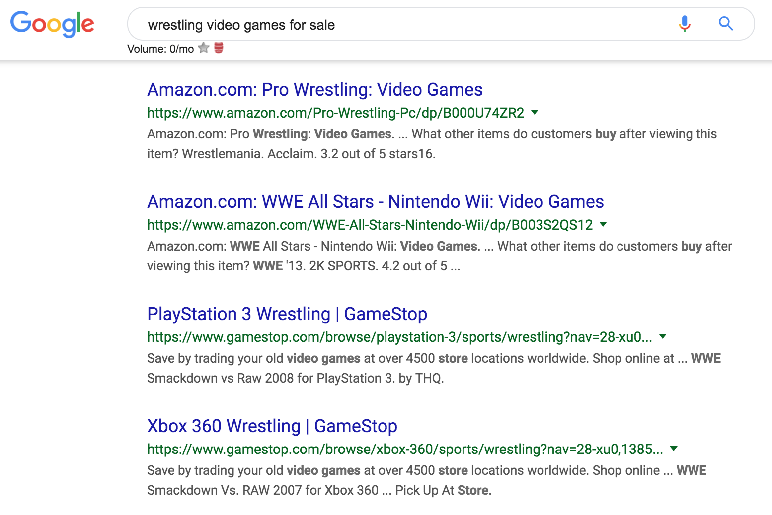Click the green gamestop.com xbox-360 URL
Viewport: 772px width, 515px height.
405,450
